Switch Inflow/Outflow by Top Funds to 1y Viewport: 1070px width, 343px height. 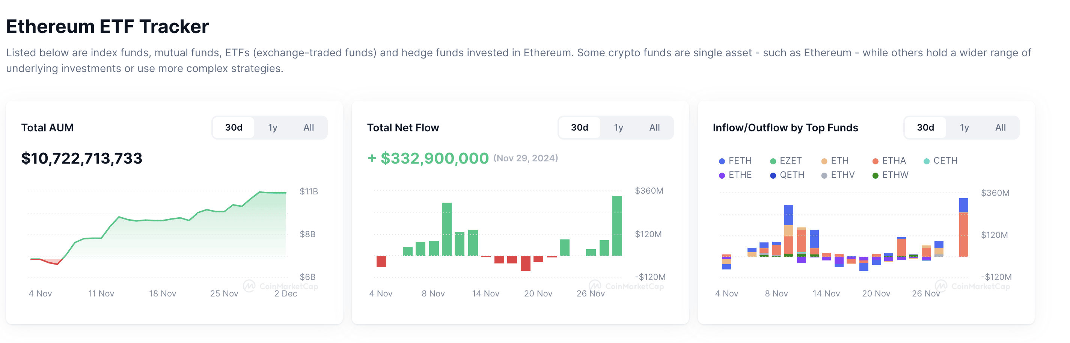point(965,128)
